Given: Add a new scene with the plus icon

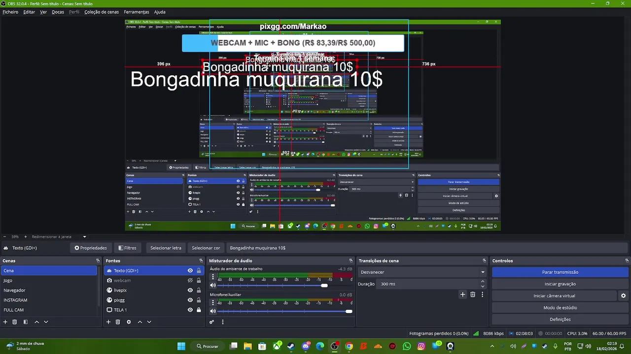Looking at the screenshot, I should pyautogui.click(x=5, y=322).
